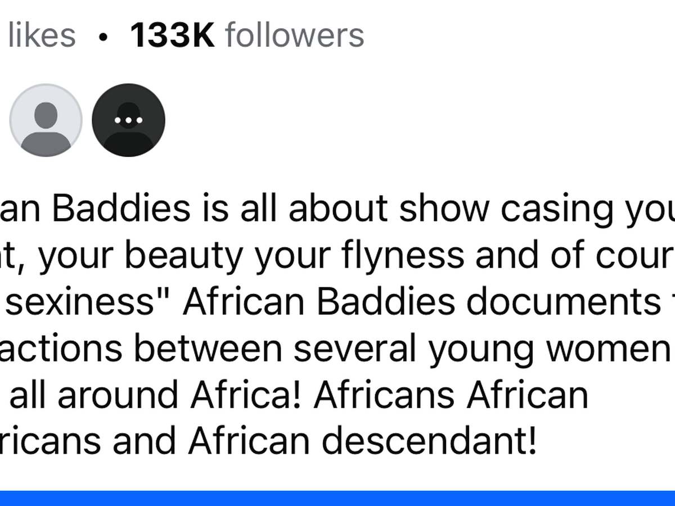The height and width of the screenshot is (506, 675).
Task: Open the dark avatar with three dots
Action: 128,120
